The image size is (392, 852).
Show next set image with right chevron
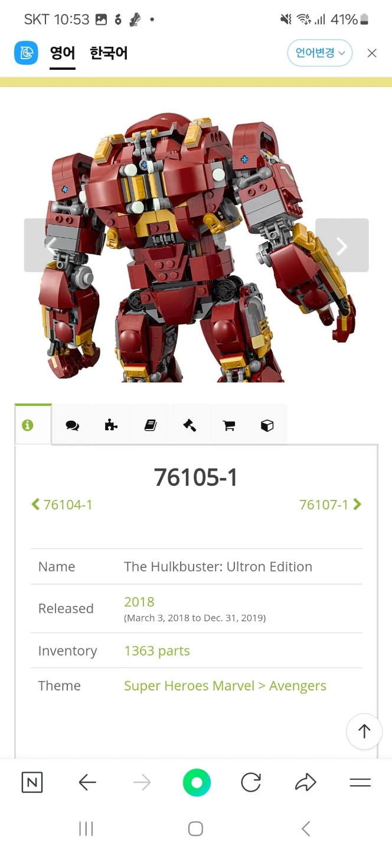click(x=342, y=246)
